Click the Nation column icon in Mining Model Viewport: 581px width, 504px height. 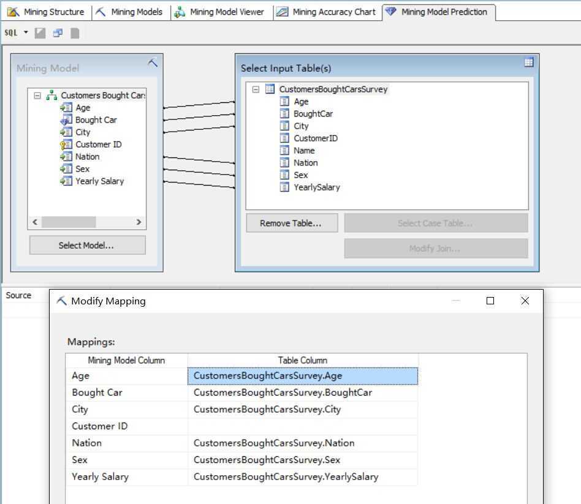pos(66,157)
